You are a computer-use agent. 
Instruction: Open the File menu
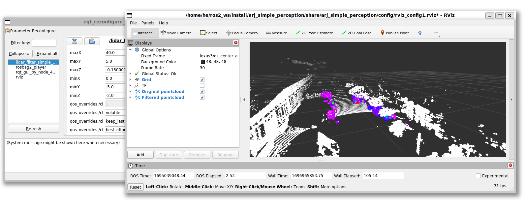[x=133, y=23]
